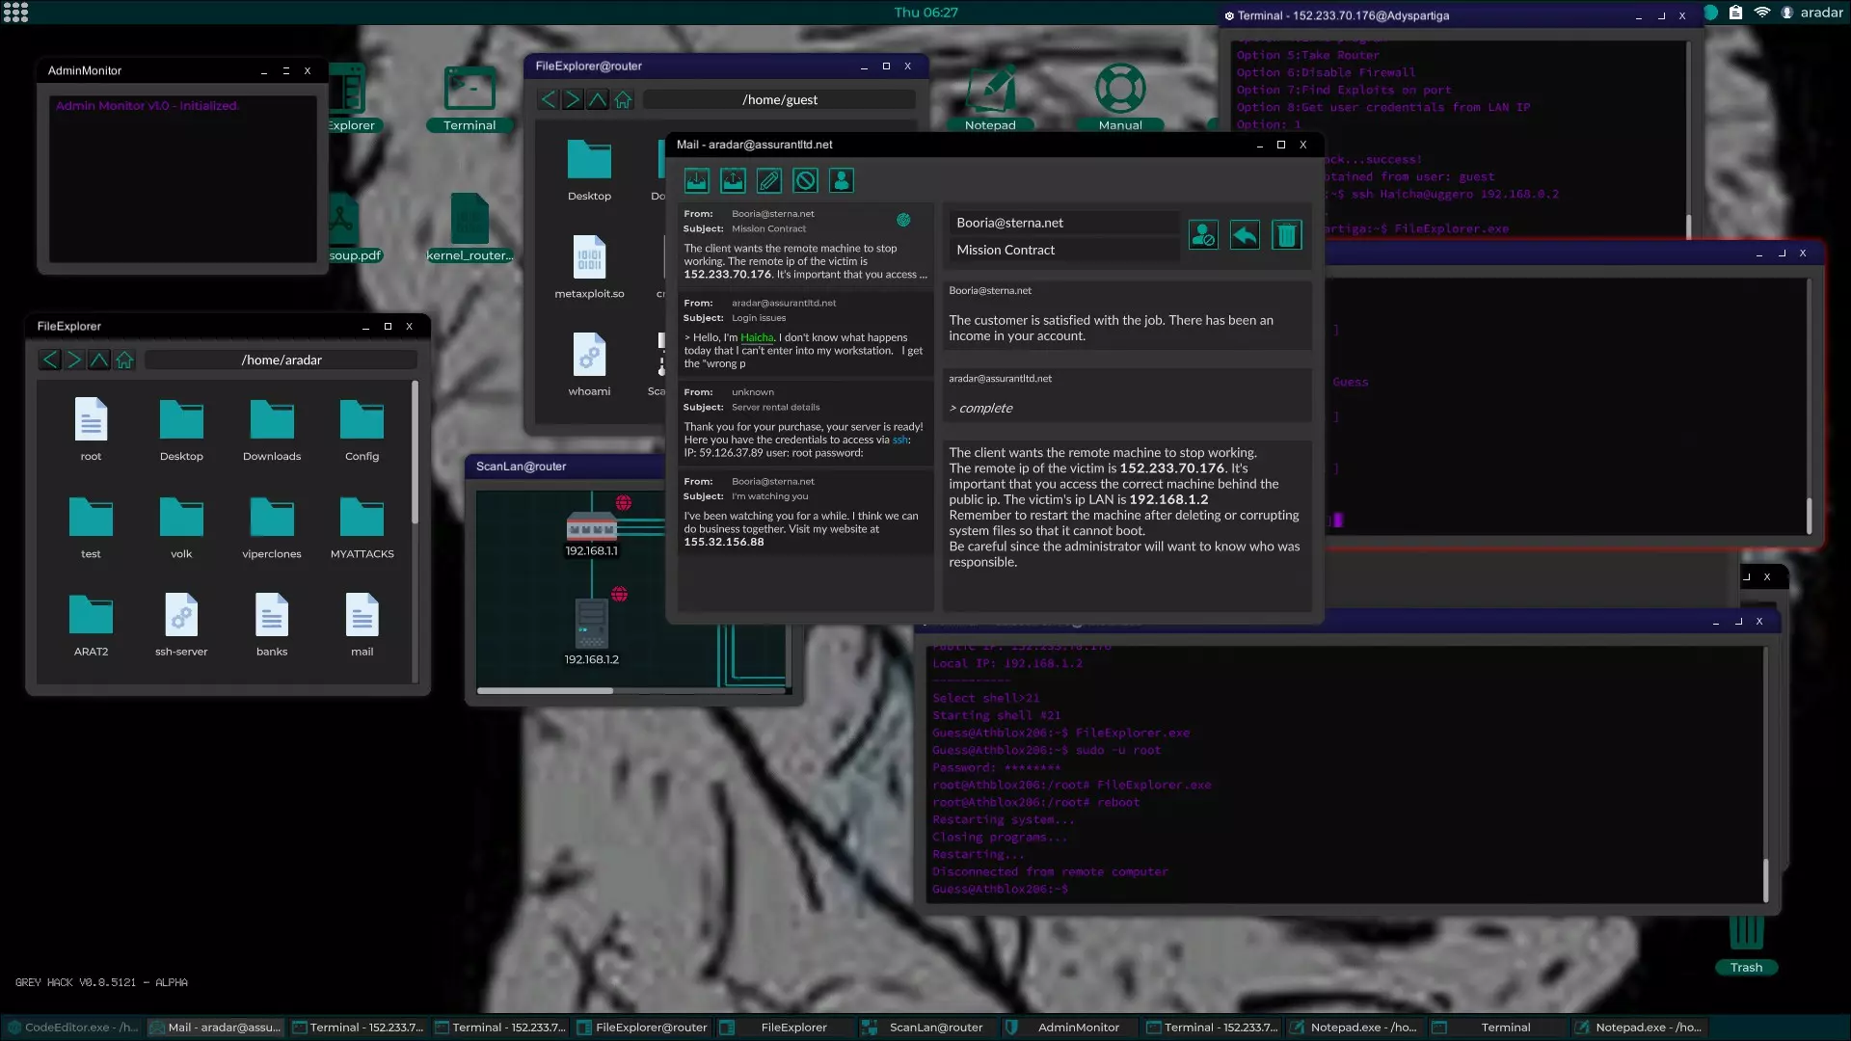Select the Login issues email
The width and height of the screenshot is (1851, 1041).
804,334
